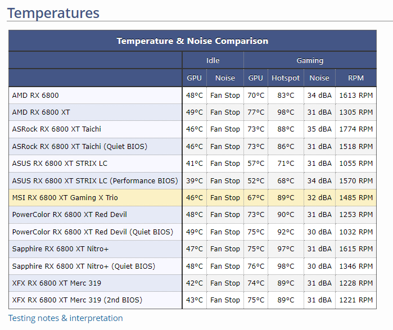Click PowerColor RX 6800 XT Red Devil (Quiet BIOS)
The image size is (393, 330).
click(x=92, y=232)
